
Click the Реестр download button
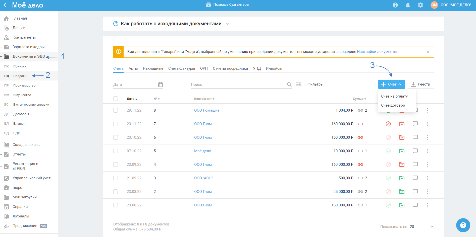tap(421, 84)
